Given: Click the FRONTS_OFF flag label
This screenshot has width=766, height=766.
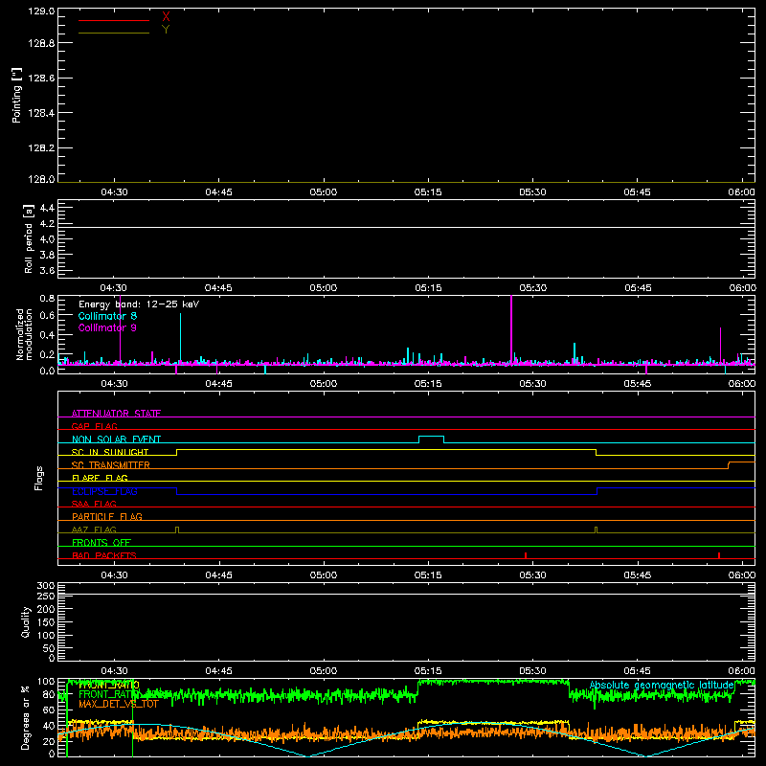Looking at the screenshot, I should (x=101, y=543).
